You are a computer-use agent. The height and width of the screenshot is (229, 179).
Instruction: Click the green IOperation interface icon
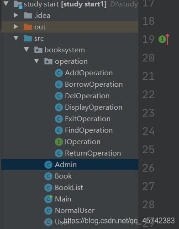coord(59,142)
